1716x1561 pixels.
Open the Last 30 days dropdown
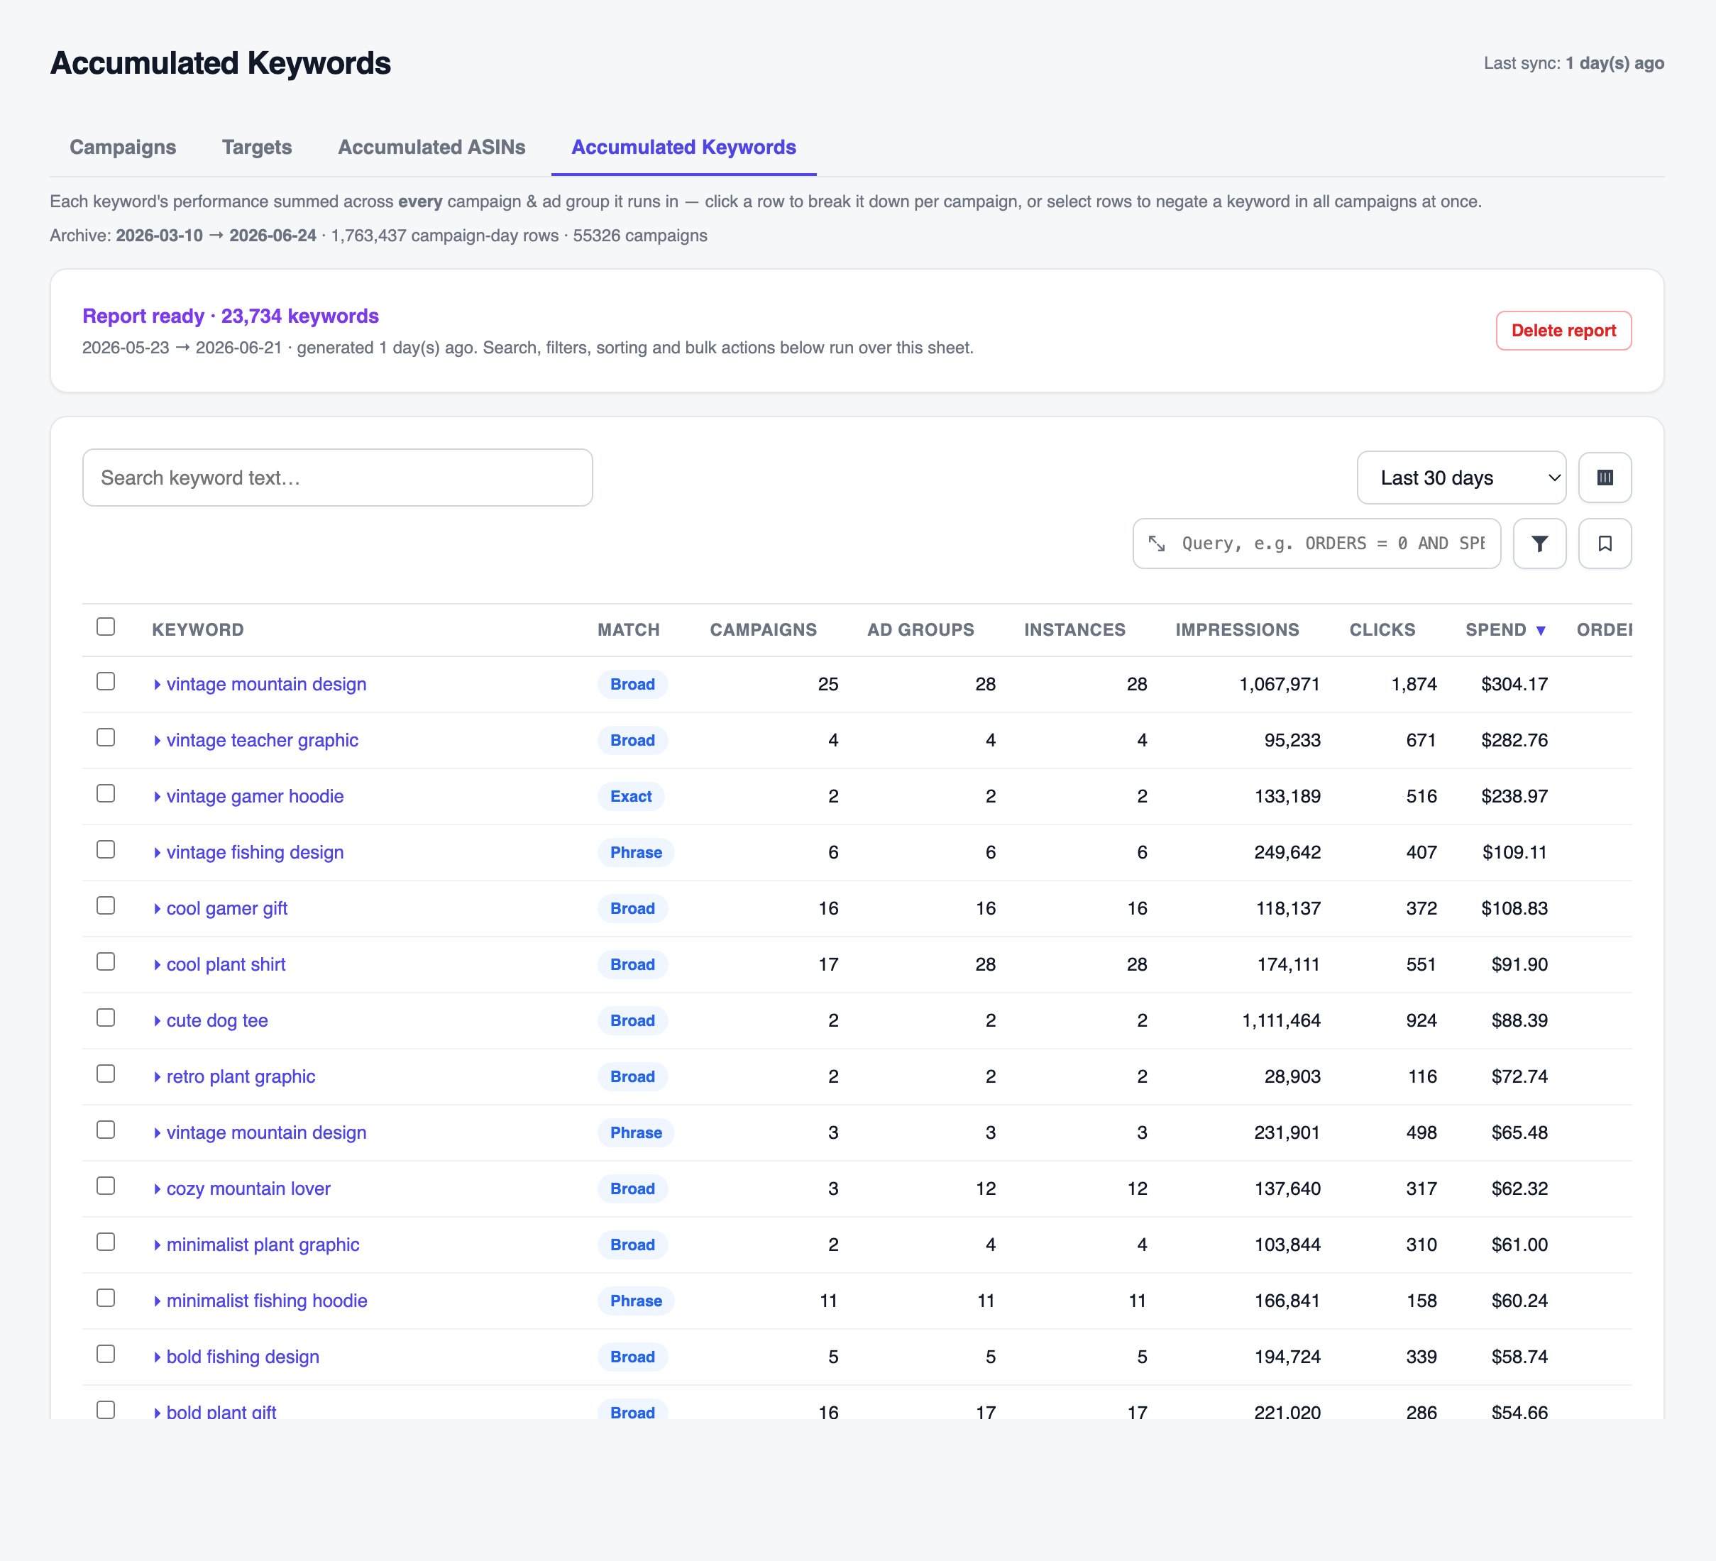pos(1461,478)
